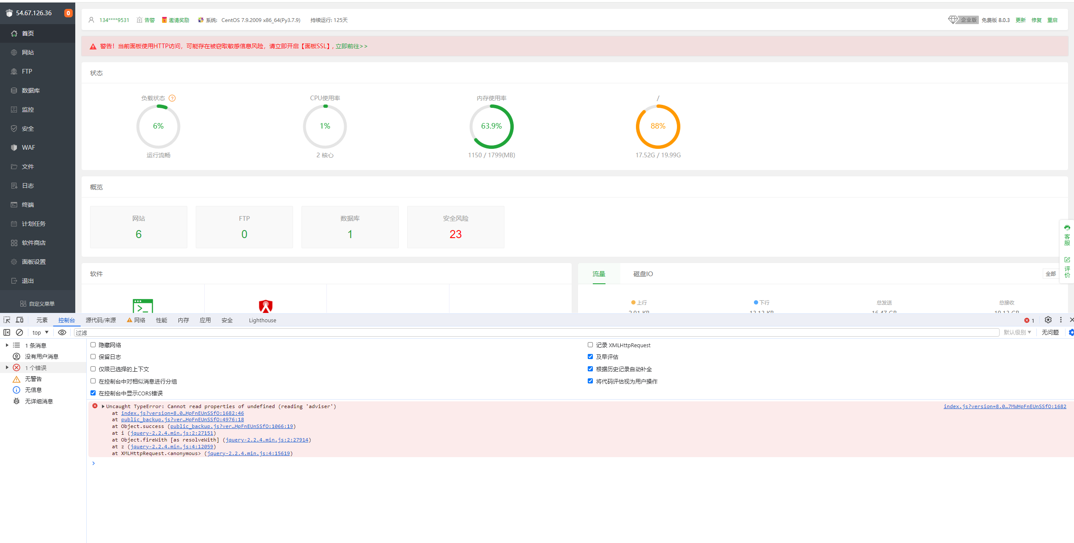Toggle the DevTools device toolbar icon
This screenshot has width=1074, height=543.
coord(19,320)
